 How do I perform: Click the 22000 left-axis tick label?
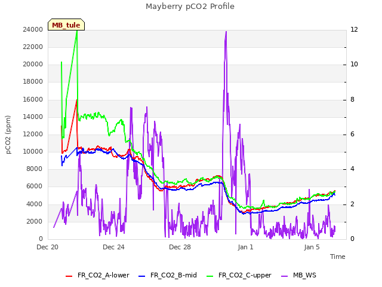click(x=33, y=47)
